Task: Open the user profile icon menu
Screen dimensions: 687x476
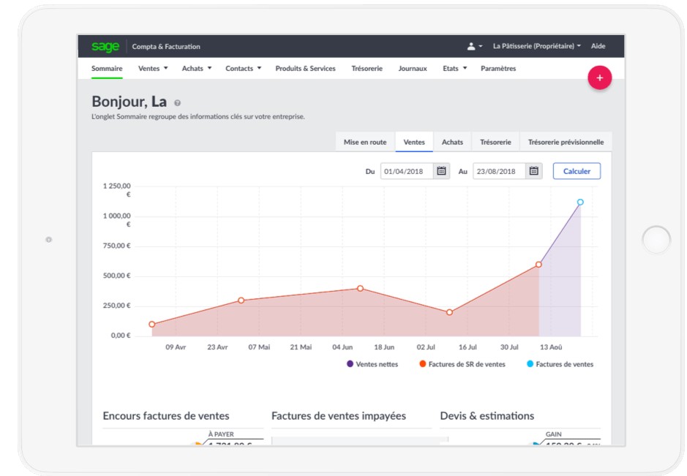Action: (x=474, y=46)
